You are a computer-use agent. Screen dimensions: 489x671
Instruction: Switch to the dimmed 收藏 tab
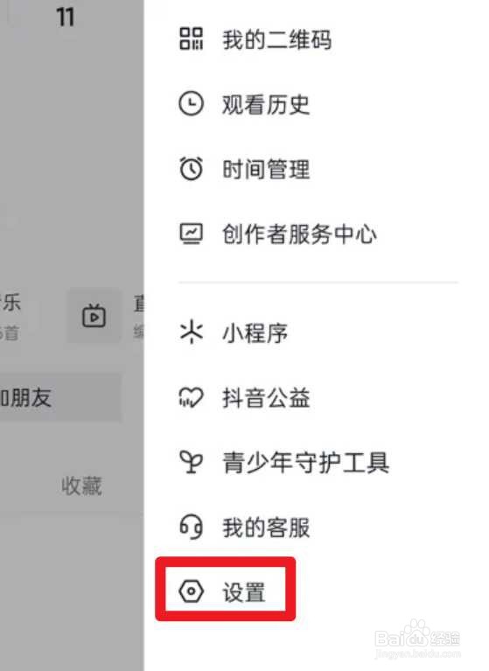pyautogui.click(x=81, y=486)
